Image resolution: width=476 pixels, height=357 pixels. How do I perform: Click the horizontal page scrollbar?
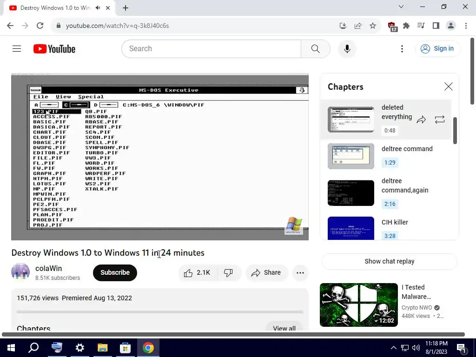pyautogui.click(x=233, y=334)
